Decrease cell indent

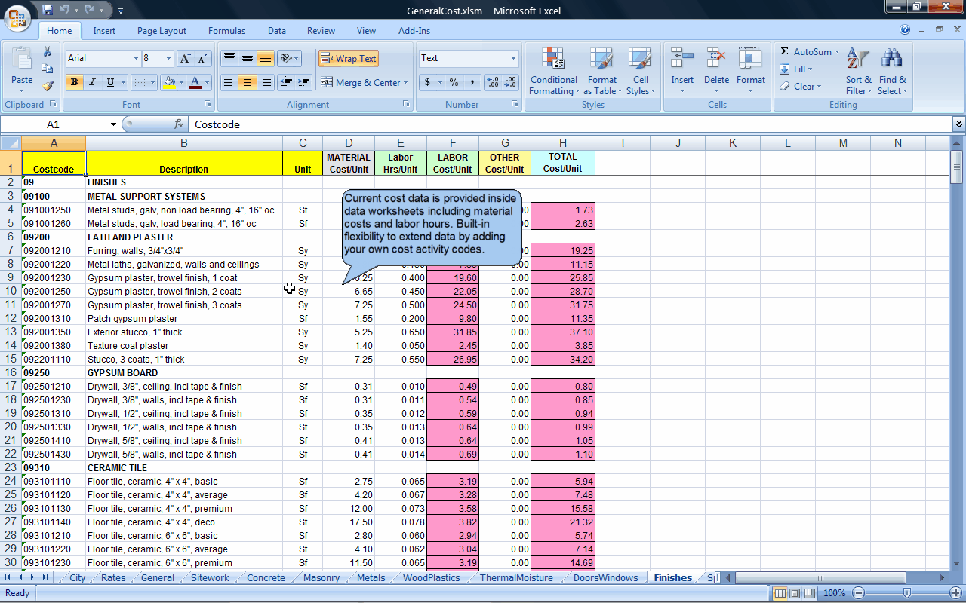[286, 82]
